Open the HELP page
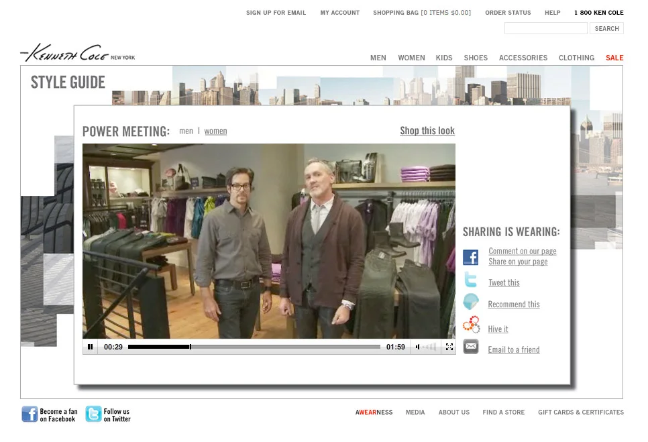 [553, 12]
